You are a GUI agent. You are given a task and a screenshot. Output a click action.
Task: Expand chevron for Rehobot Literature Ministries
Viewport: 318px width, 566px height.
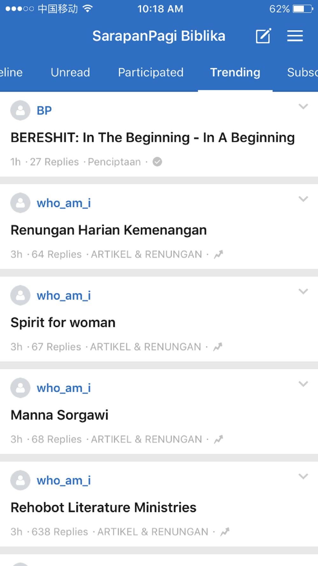tap(303, 476)
